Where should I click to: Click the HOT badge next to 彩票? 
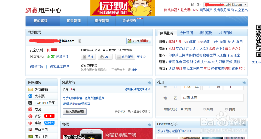[49, 116]
